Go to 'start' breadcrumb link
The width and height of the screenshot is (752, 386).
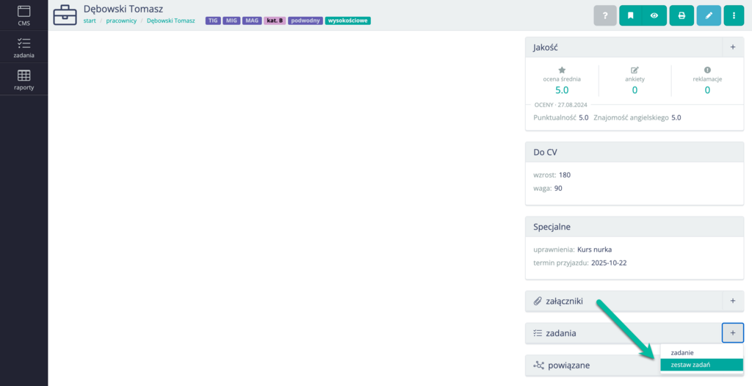tap(90, 21)
